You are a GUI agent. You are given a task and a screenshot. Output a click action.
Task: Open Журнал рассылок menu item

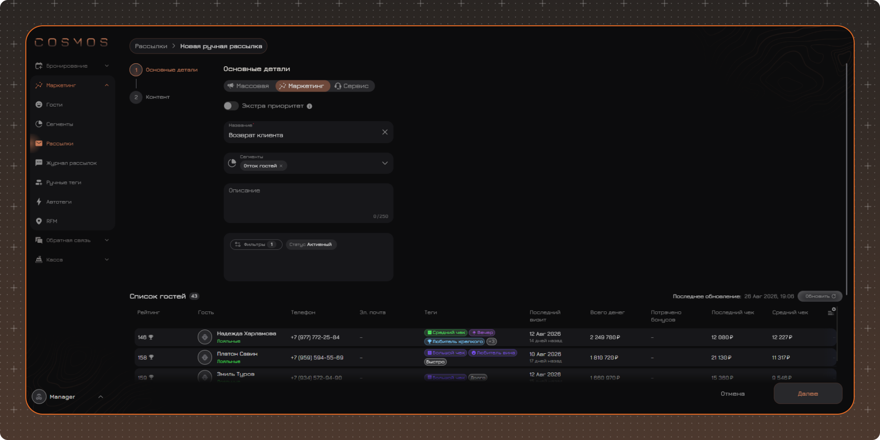coord(72,163)
